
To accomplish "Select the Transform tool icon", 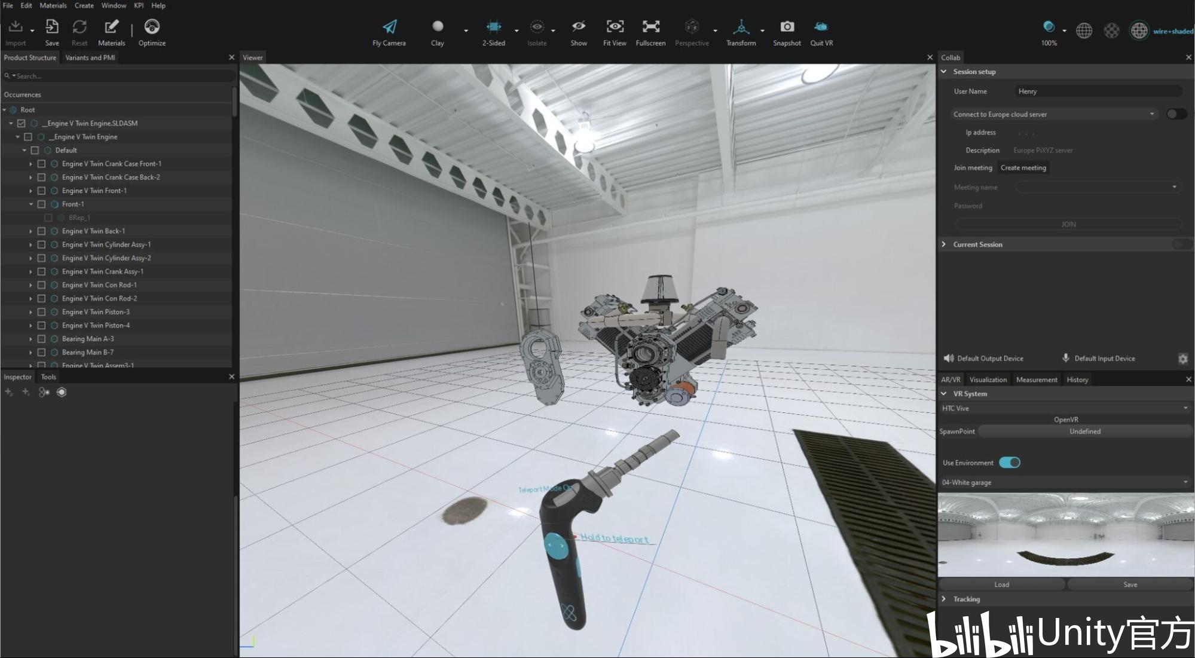I will pos(741,27).
